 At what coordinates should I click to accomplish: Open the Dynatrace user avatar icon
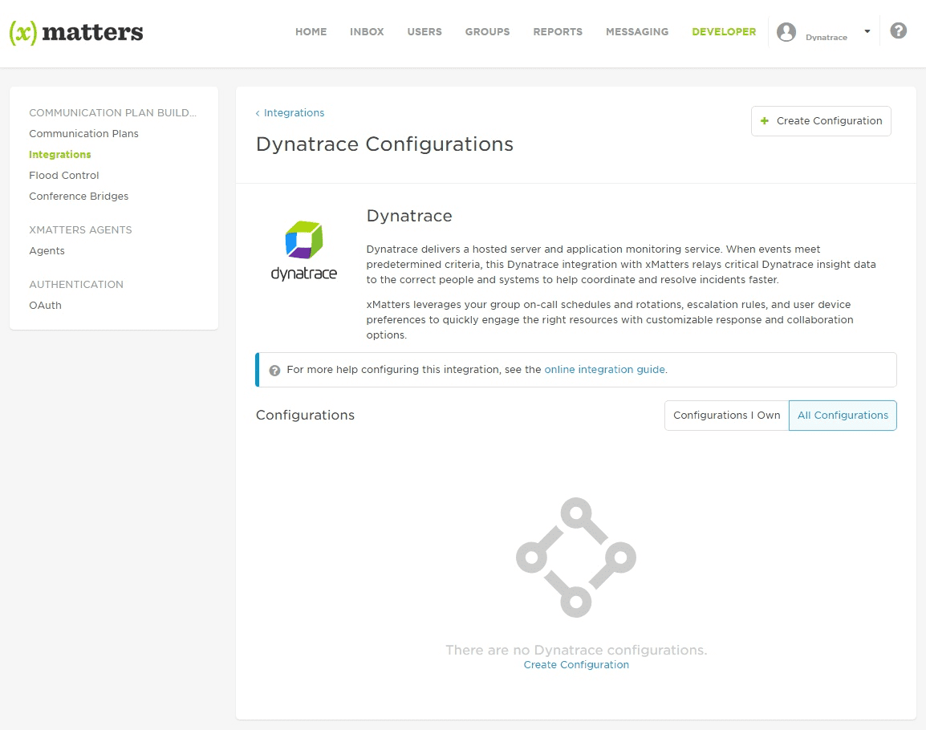pos(786,33)
